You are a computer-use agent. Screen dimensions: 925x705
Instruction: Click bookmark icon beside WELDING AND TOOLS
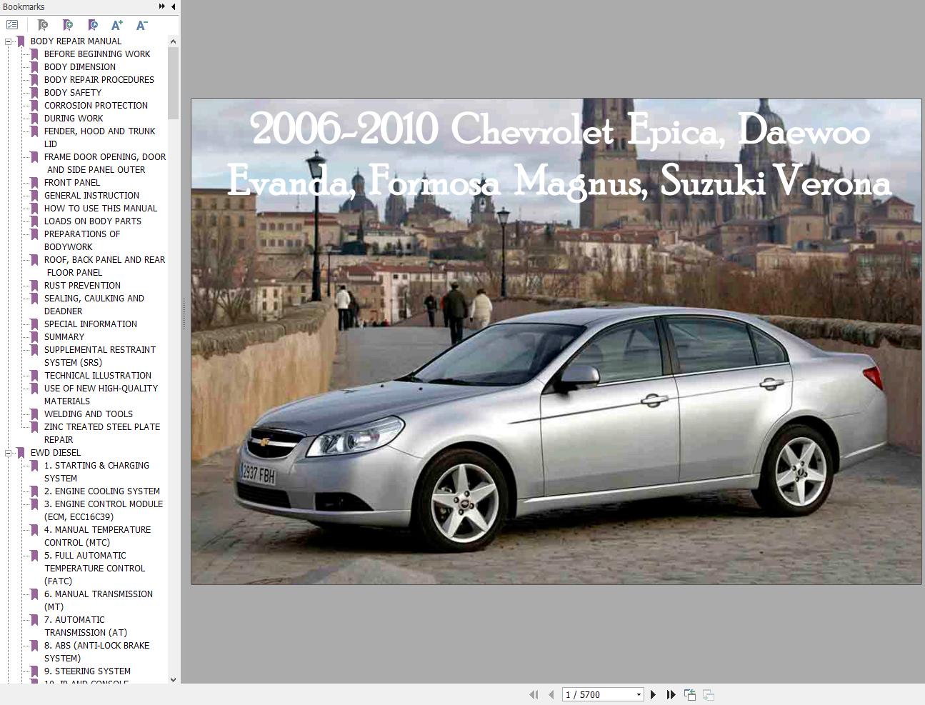[x=34, y=414]
